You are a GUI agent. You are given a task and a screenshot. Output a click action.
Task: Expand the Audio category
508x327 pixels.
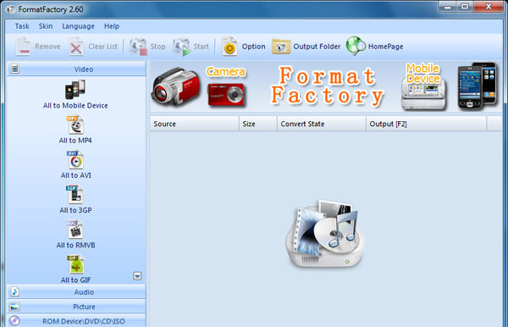click(x=76, y=292)
